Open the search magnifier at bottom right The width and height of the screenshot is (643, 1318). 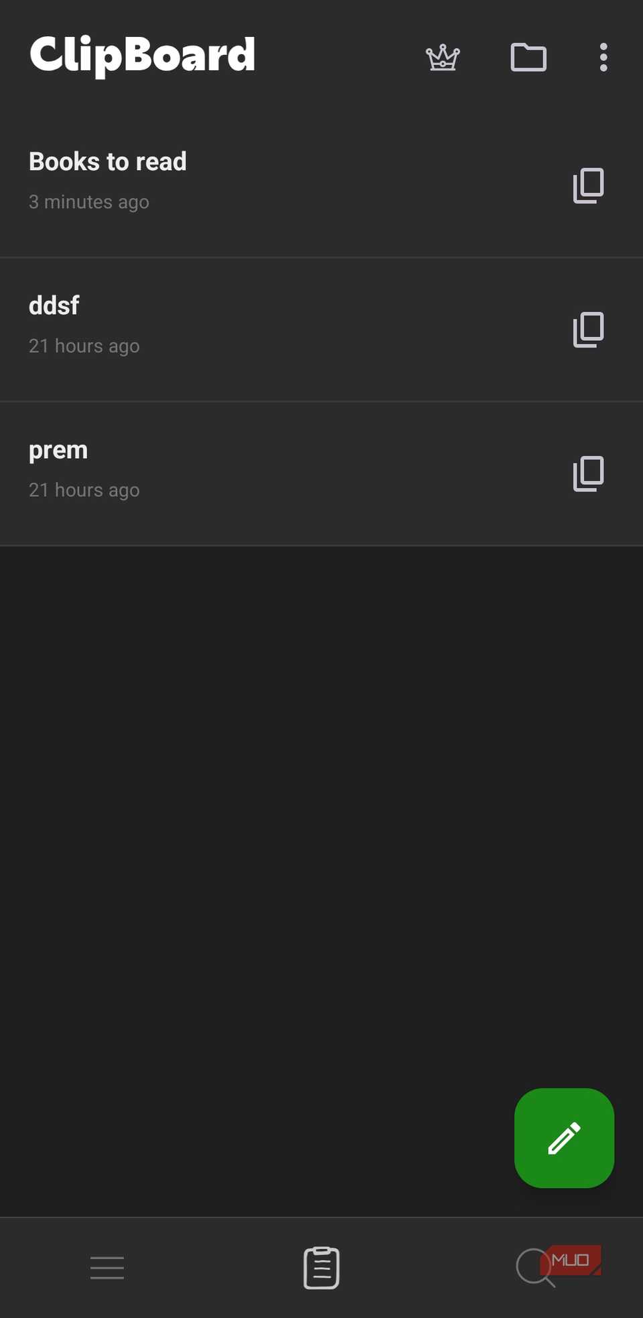(x=532, y=1264)
